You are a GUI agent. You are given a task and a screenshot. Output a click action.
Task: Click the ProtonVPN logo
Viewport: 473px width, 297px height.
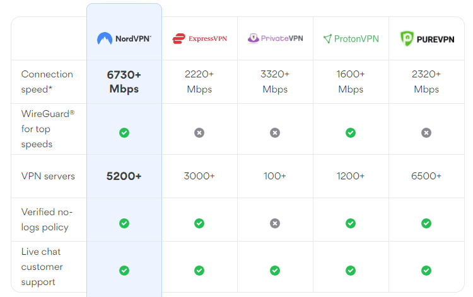(351, 39)
